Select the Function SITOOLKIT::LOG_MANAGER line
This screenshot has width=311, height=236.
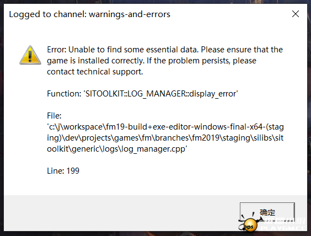pos(142,94)
